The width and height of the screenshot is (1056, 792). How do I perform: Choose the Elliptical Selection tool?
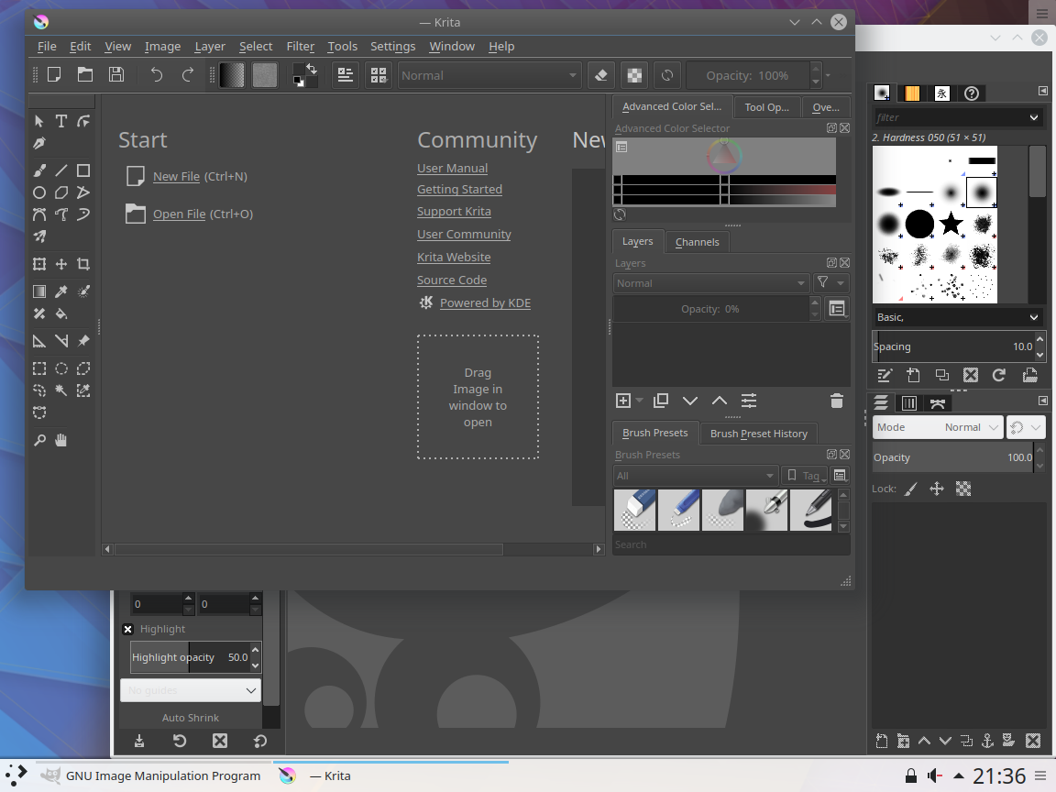61,368
